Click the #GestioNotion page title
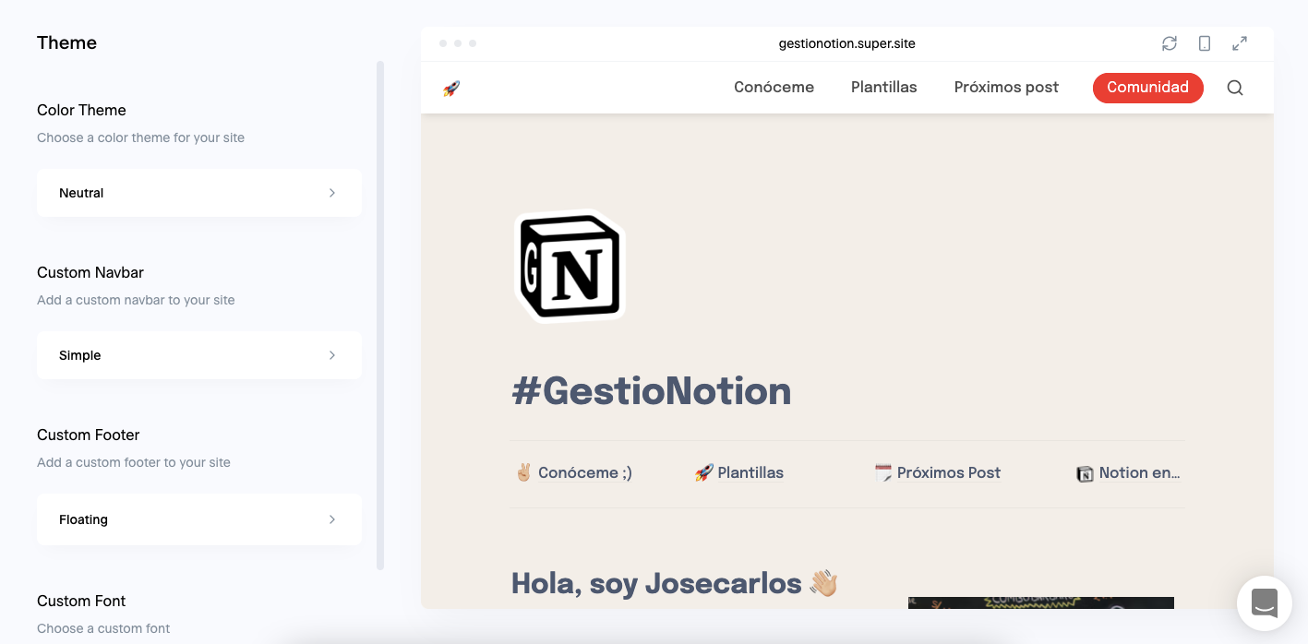This screenshot has height=644, width=1308. pos(652,391)
